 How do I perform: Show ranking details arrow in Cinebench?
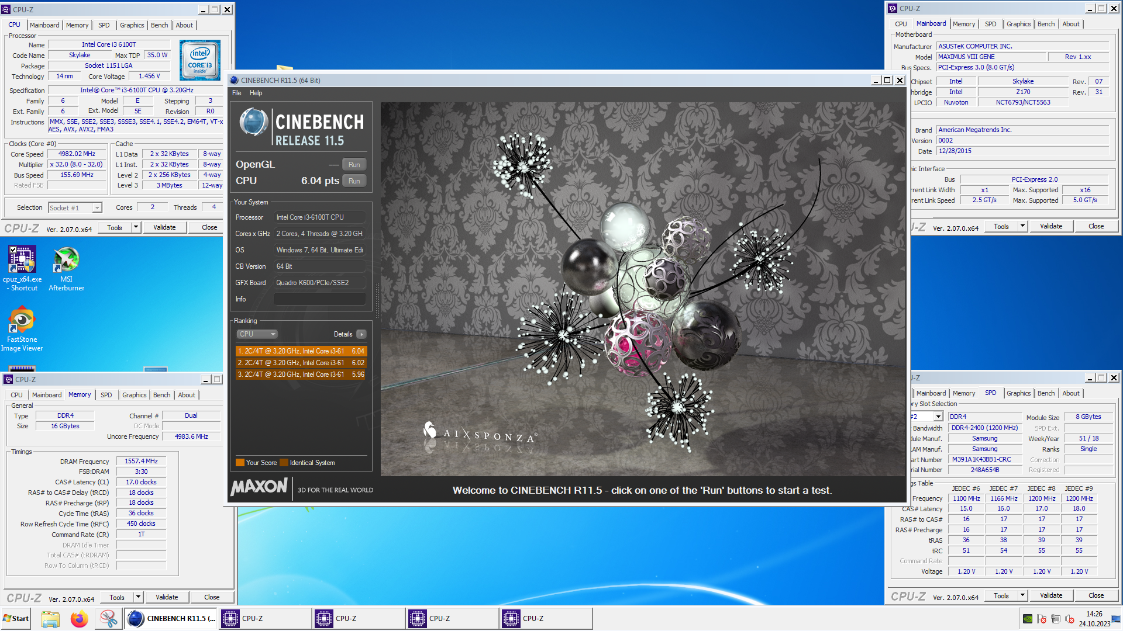(x=361, y=334)
